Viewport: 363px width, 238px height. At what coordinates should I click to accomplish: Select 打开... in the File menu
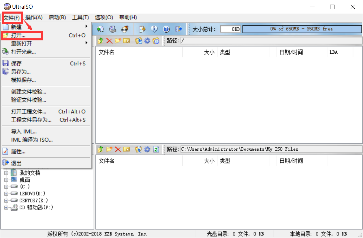pyautogui.click(x=46, y=35)
